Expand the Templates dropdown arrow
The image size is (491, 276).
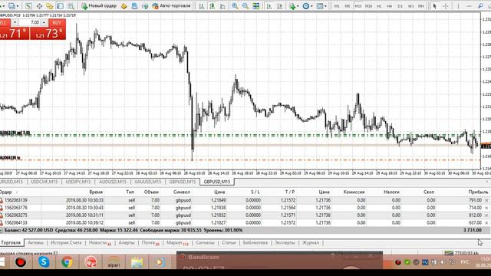(x=325, y=6)
